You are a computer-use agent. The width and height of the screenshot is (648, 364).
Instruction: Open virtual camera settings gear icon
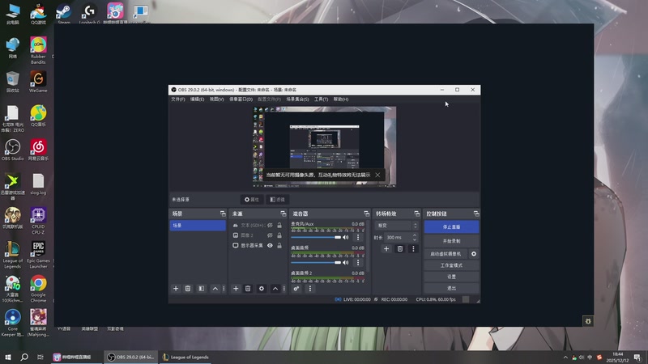pos(474,254)
